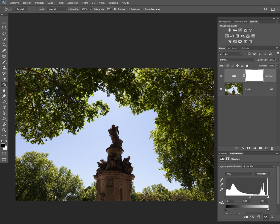Select the Dodge tool
Viewport: 280px width, 224px height.
pos(4,96)
